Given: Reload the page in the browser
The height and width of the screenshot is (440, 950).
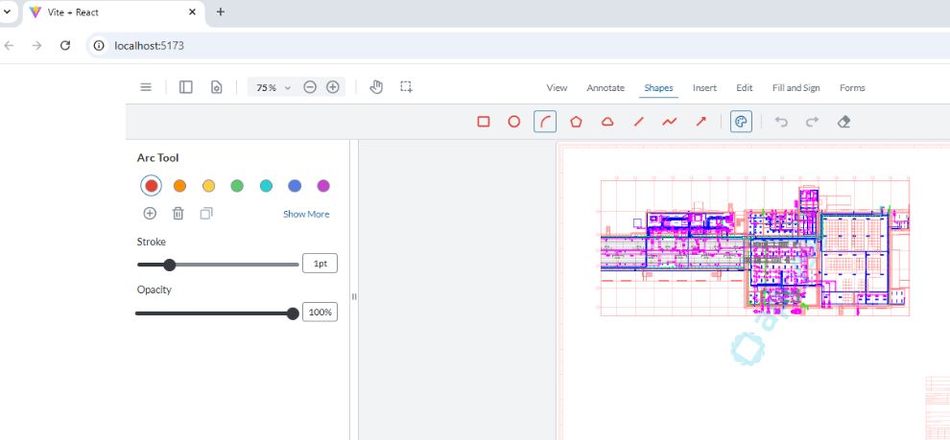Looking at the screenshot, I should coord(65,45).
